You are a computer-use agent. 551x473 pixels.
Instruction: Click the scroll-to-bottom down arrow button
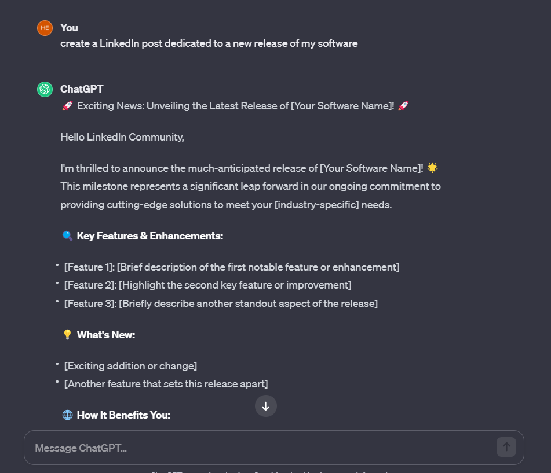coord(266,406)
